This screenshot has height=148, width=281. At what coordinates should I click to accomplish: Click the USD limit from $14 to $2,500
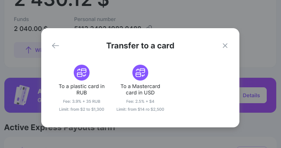[x=140, y=109]
